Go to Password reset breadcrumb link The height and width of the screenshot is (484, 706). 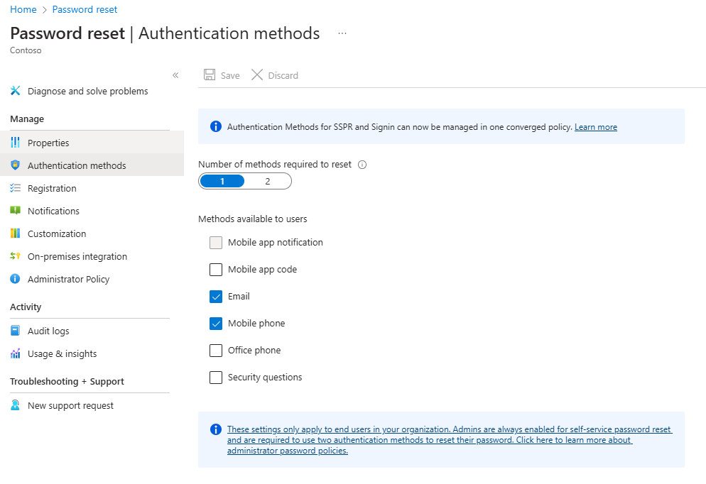(x=85, y=9)
